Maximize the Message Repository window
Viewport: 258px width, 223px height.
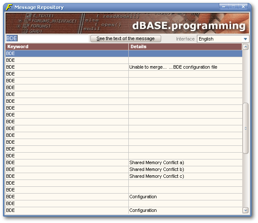[234, 7]
